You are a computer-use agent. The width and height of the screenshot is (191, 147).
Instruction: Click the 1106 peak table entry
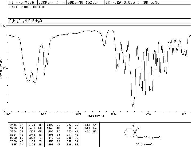tap(32, 144)
